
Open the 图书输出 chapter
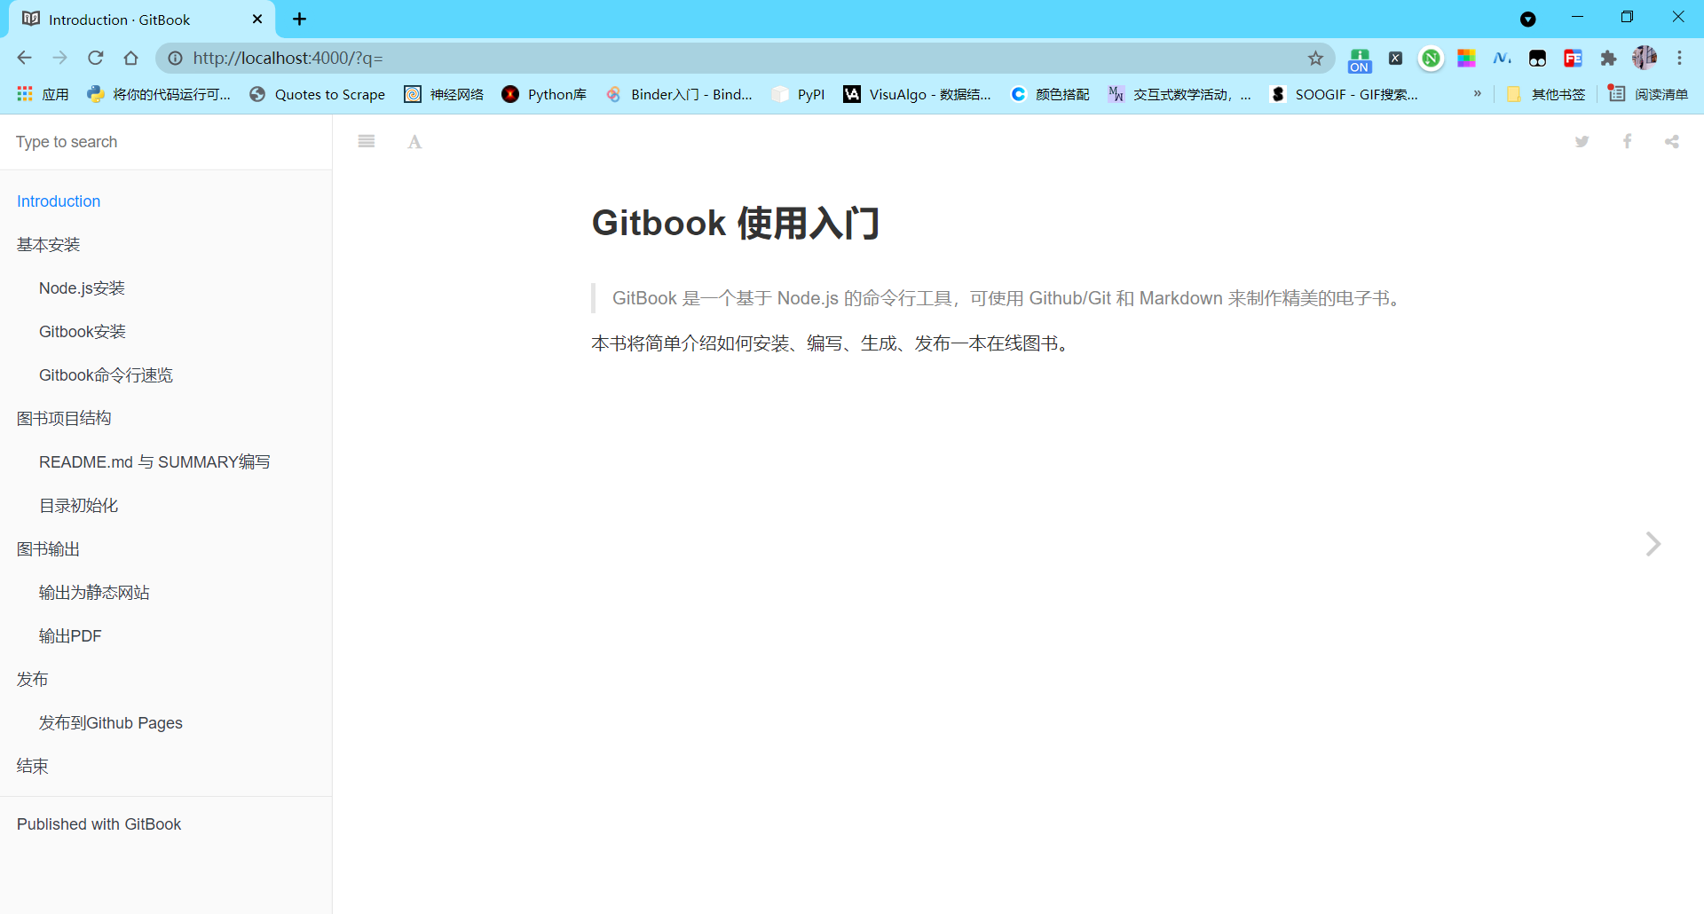coord(49,549)
